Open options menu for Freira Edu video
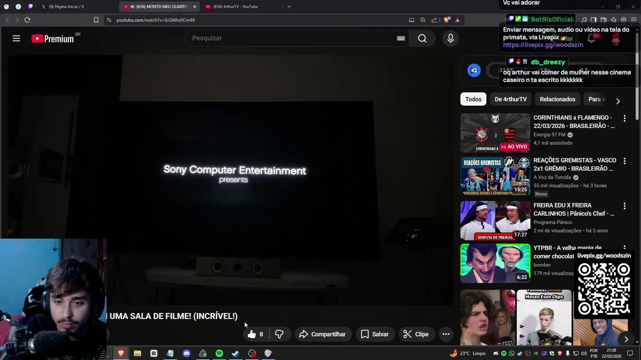The width and height of the screenshot is (641, 360). coord(624,206)
